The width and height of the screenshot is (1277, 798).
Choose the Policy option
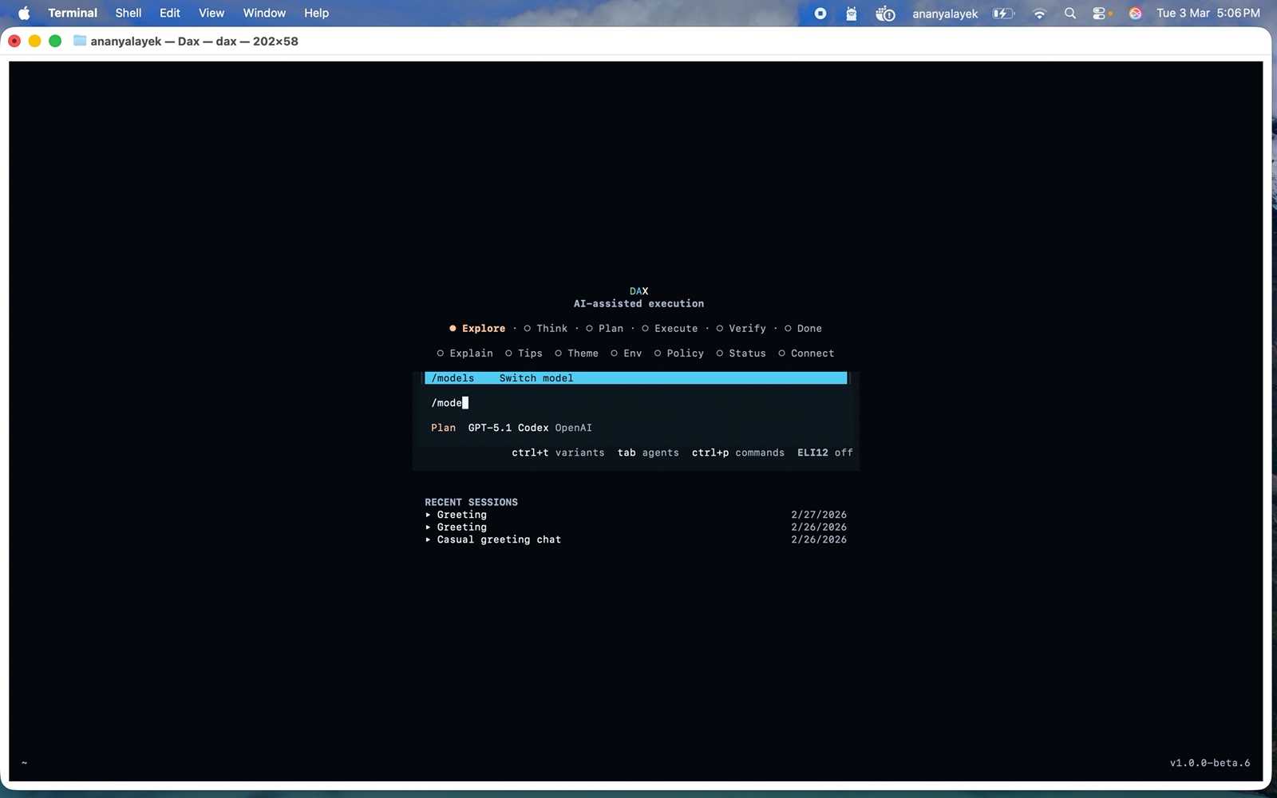678,353
